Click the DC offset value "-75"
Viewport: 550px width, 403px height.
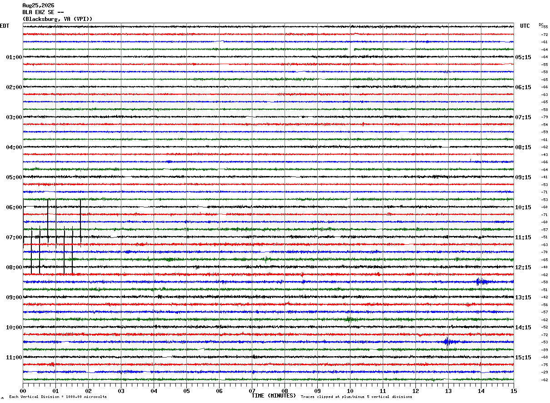545,365
